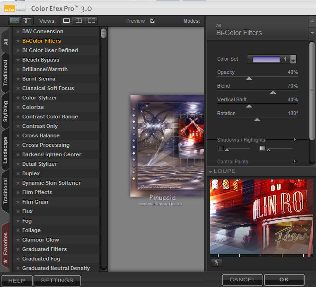Click the Opacity slider handle
This screenshot has height=287, width=316.
(249, 79)
